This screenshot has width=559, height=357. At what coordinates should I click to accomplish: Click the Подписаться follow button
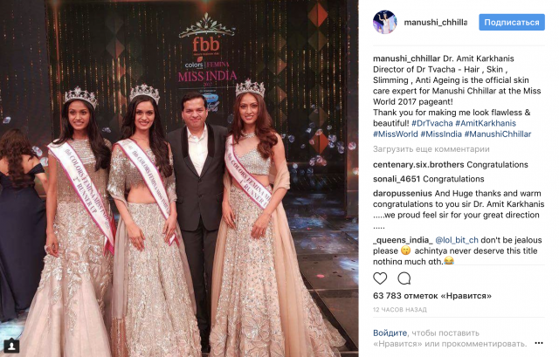pos(512,22)
